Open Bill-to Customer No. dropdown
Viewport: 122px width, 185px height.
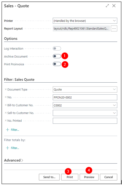(85, 105)
